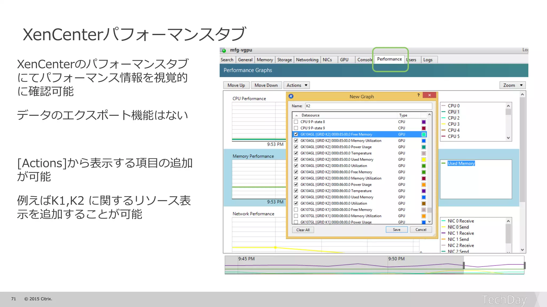This screenshot has height=307, width=547.
Task: Uncheck 0000:85:00.0 Temperature datasource
Action: pos(296,153)
